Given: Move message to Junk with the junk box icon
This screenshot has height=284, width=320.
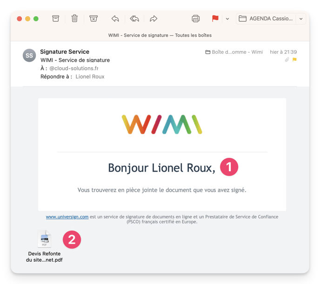Looking at the screenshot, I should (x=93, y=19).
